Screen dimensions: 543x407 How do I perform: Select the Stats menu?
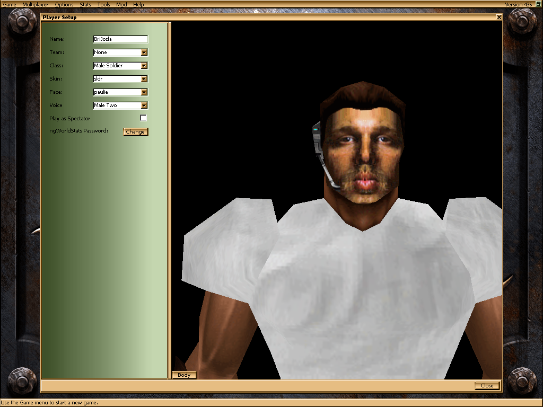[x=85, y=4]
